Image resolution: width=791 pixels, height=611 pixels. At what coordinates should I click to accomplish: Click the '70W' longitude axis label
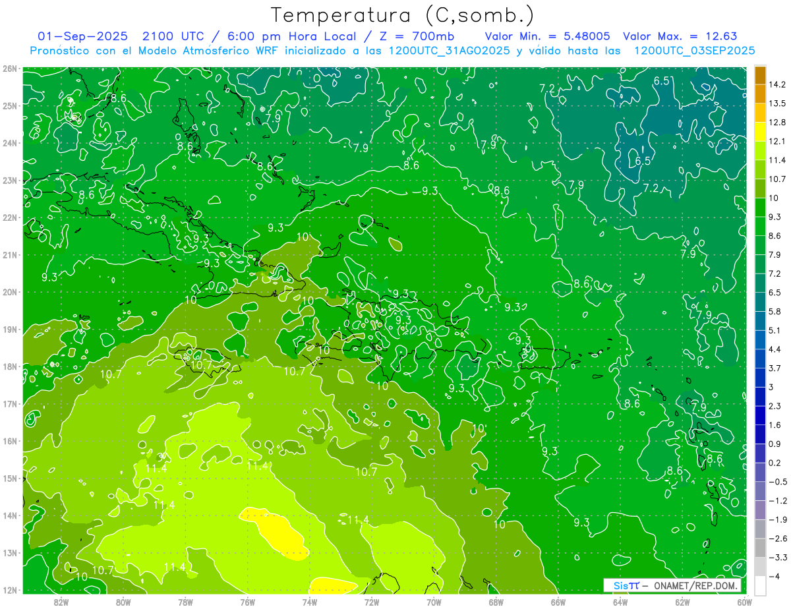[434, 602]
